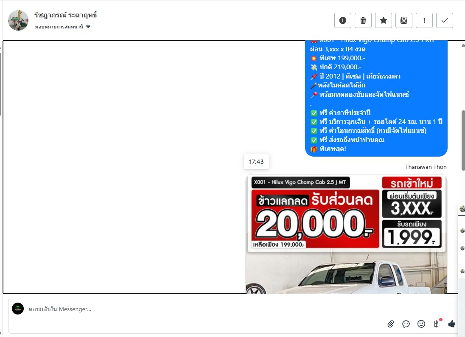
Task: Mark the conversation unread with the envelope icon
Action: [x=403, y=20]
